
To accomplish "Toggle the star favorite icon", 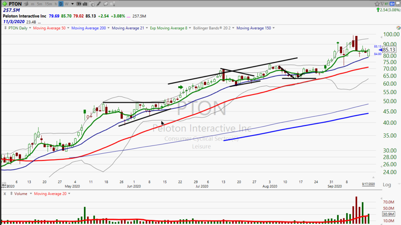I will pyautogui.click(x=377, y=4).
